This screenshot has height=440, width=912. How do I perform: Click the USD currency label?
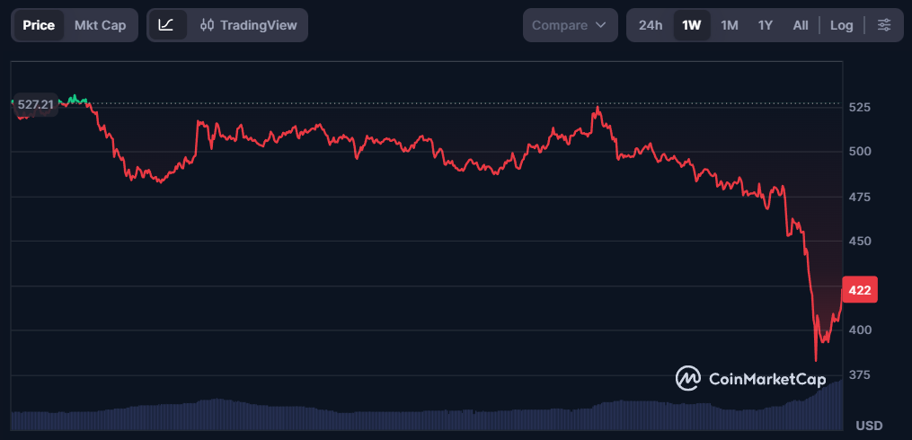(869, 425)
